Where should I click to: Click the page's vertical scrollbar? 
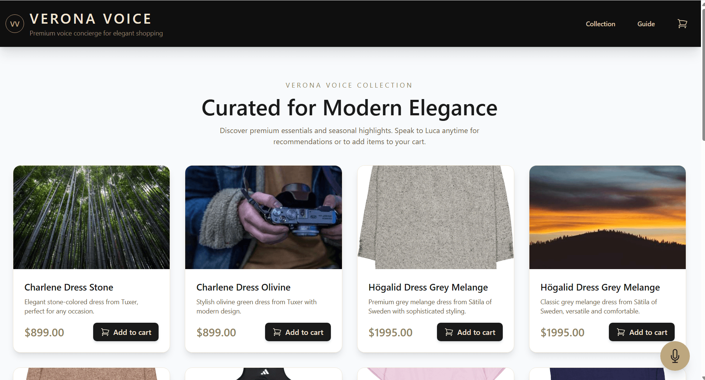click(703, 74)
